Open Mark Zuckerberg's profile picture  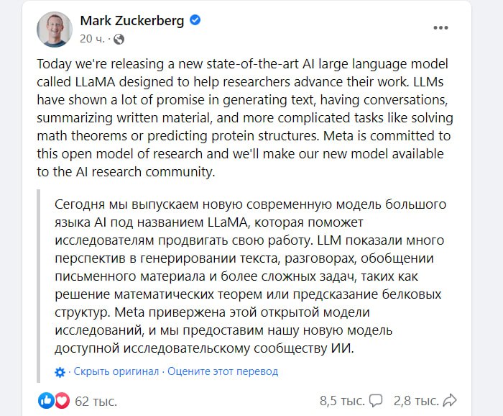coord(54,30)
